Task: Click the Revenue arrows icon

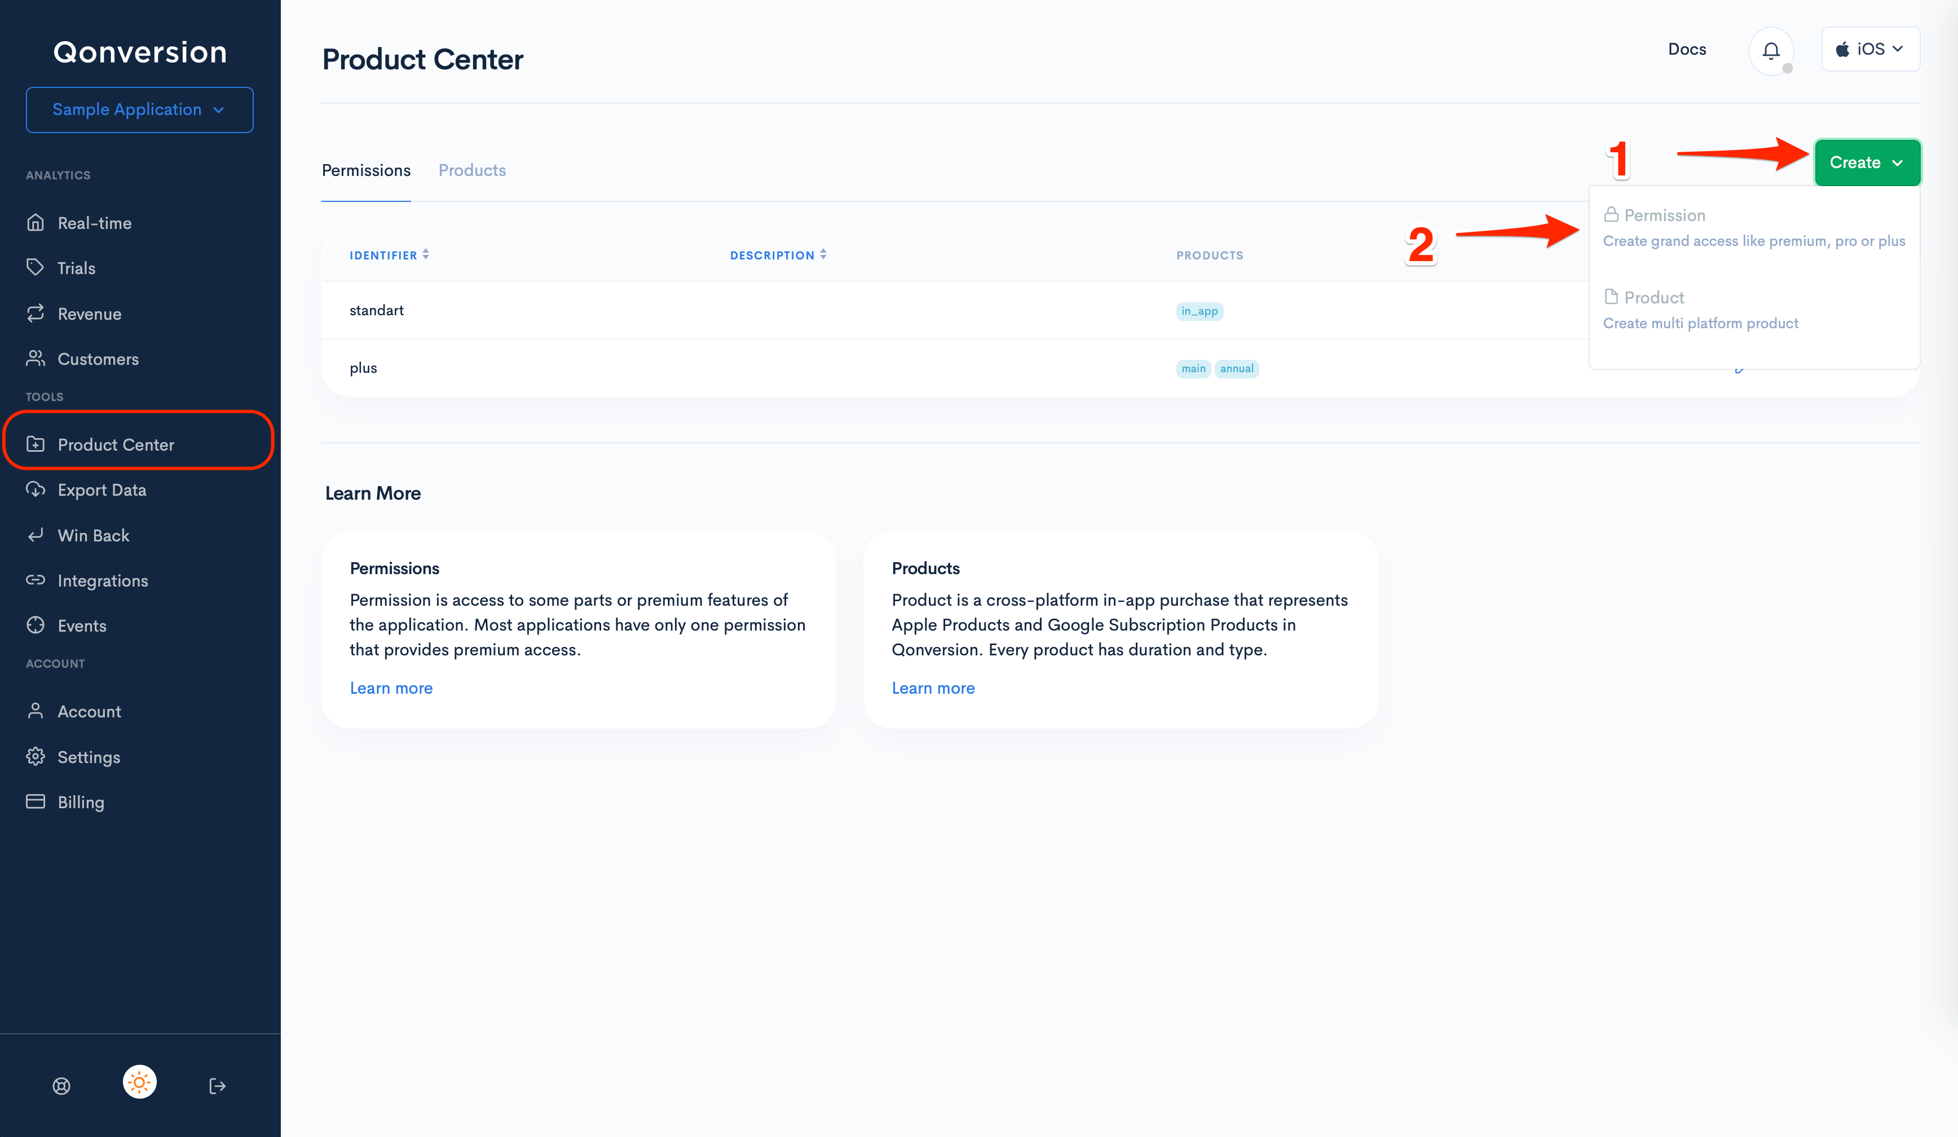Action: [x=35, y=313]
